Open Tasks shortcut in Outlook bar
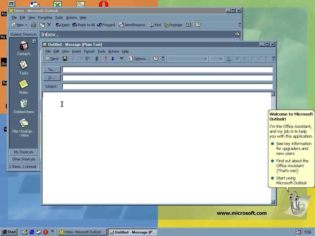The width and height of the screenshot is (315, 236). coord(24,68)
